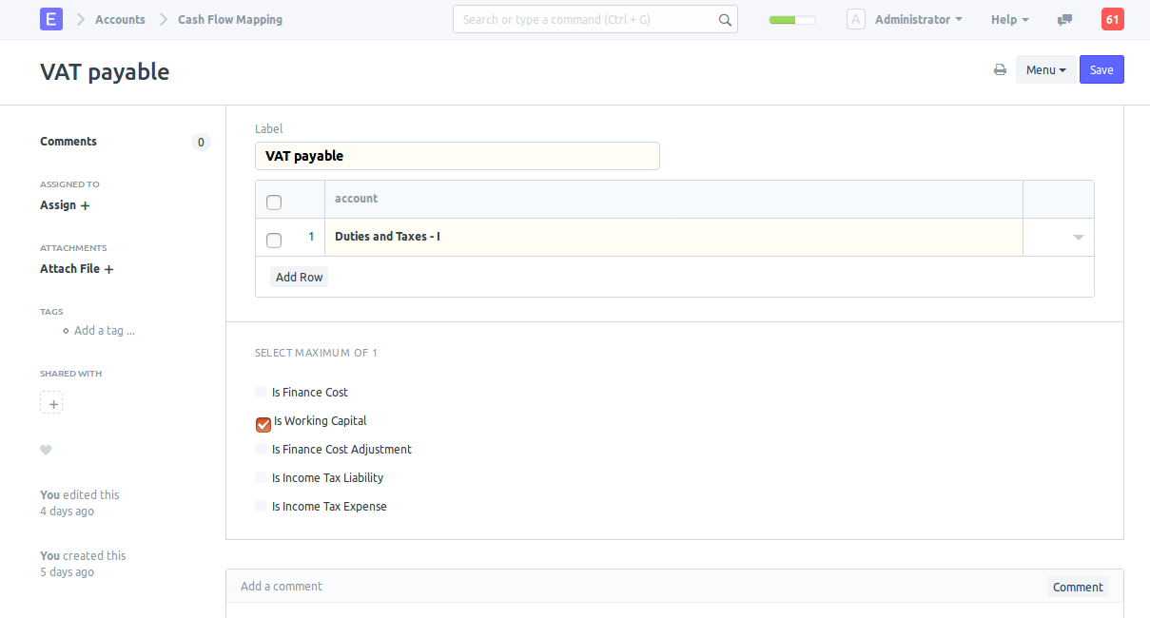Expand the Menu dropdown button

1045,69
